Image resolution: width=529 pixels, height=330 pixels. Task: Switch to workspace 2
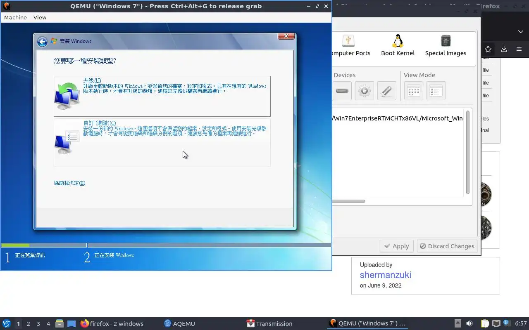[x=28, y=324]
